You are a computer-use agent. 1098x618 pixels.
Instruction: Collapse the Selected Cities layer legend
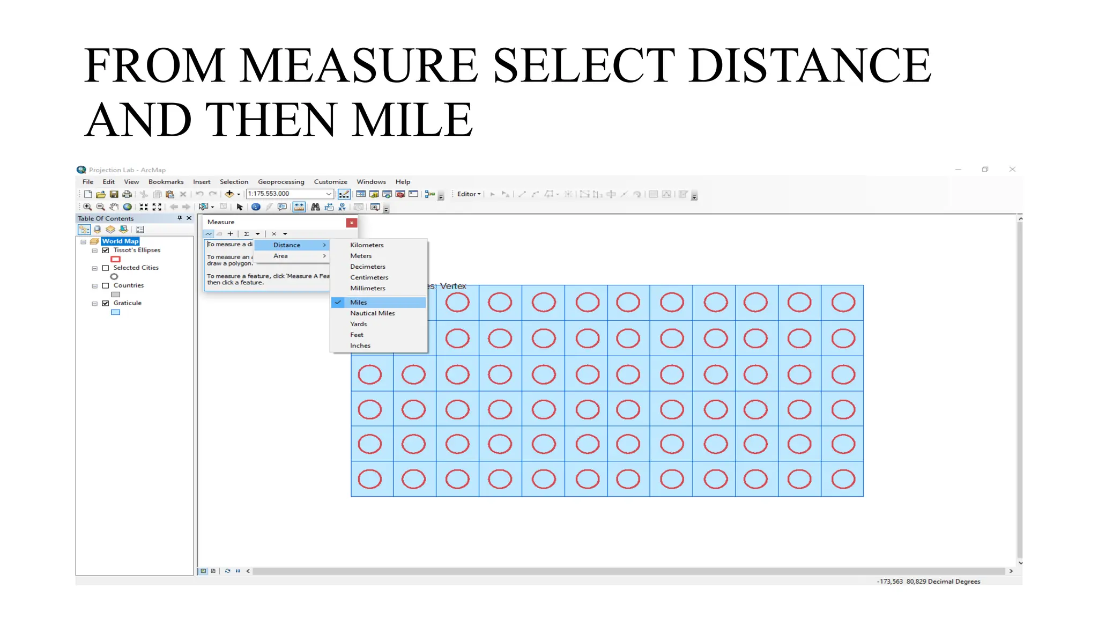pos(95,268)
